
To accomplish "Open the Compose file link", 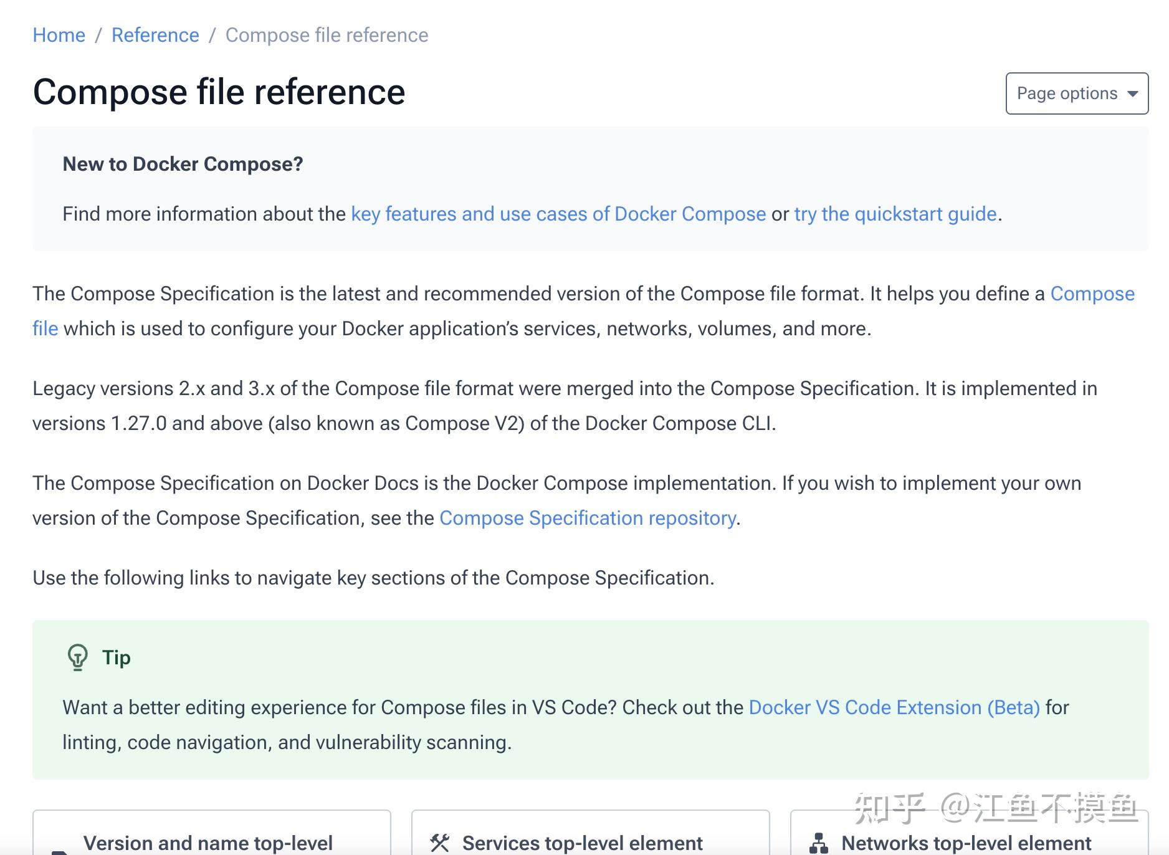I will coord(1092,294).
